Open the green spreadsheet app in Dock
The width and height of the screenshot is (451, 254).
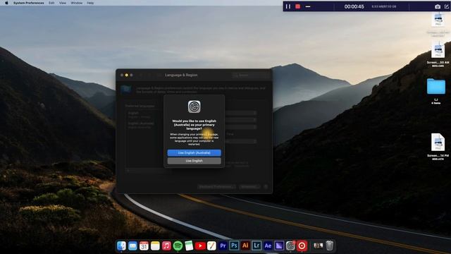click(189, 246)
